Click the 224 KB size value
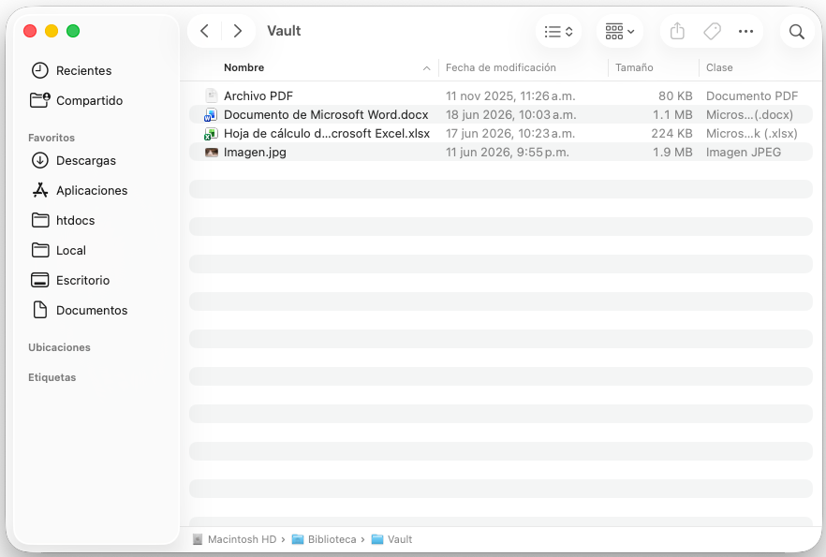The image size is (826, 557). click(x=671, y=134)
